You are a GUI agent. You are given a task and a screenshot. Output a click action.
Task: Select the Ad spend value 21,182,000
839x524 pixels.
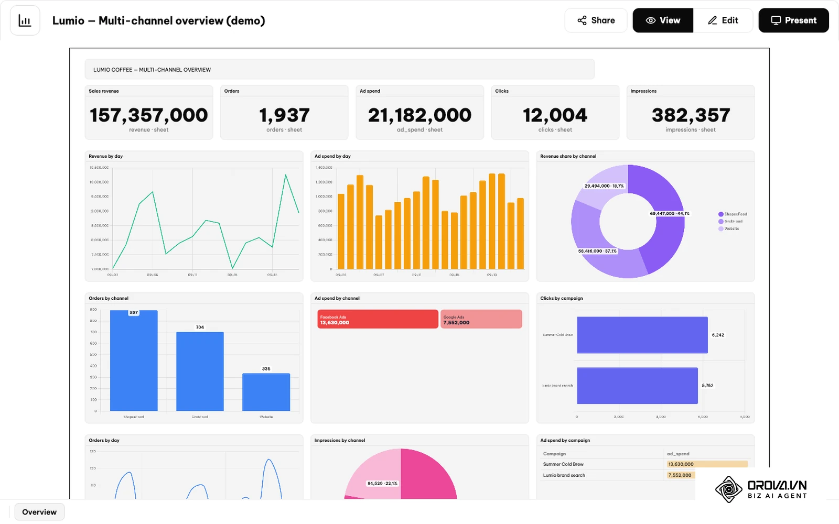[x=419, y=115]
